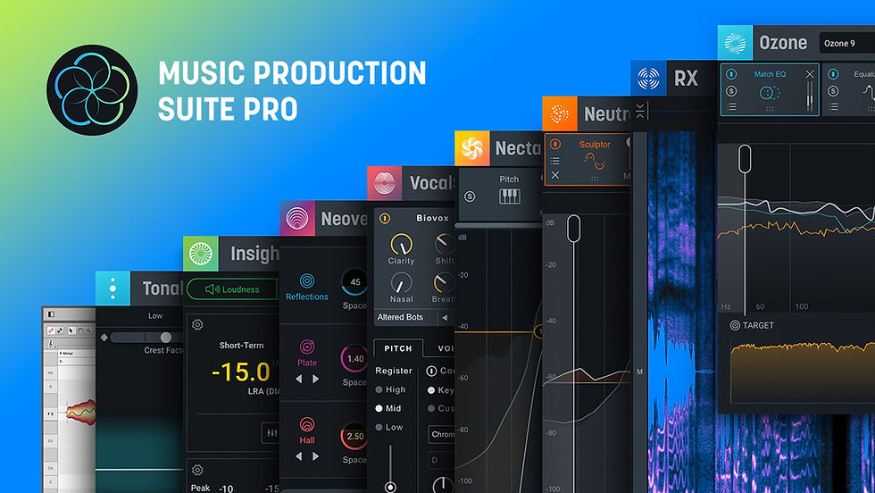Click the Clarity knob in Biovox
This screenshot has height=493, width=875.
[401, 244]
